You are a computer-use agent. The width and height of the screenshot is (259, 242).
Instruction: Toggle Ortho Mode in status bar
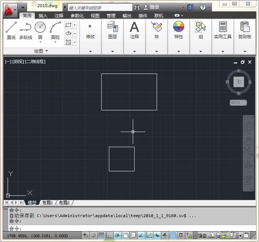click(109, 235)
